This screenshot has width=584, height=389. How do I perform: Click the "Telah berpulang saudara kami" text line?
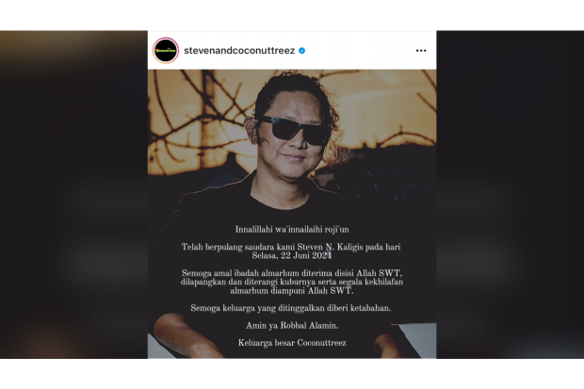coord(291,247)
